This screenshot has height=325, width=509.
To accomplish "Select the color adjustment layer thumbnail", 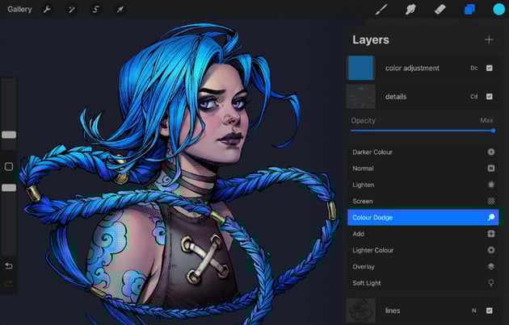I will tap(360, 68).
